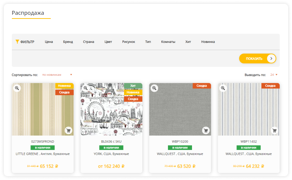Add 0273MSFROND to the cart

click(68, 130)
